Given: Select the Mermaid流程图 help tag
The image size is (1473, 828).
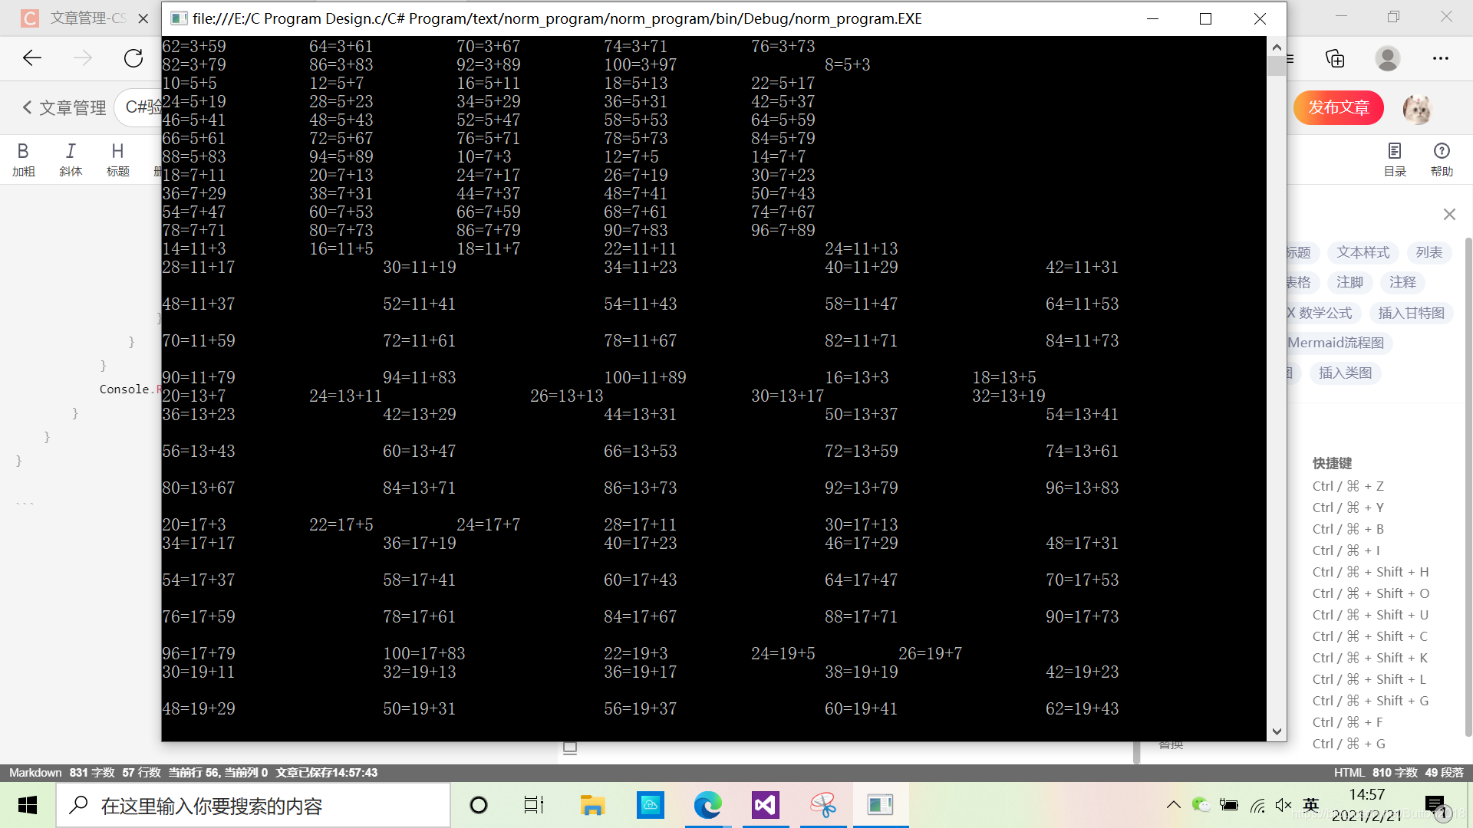Looking at the screenshot, I should tap(1339, 343).
